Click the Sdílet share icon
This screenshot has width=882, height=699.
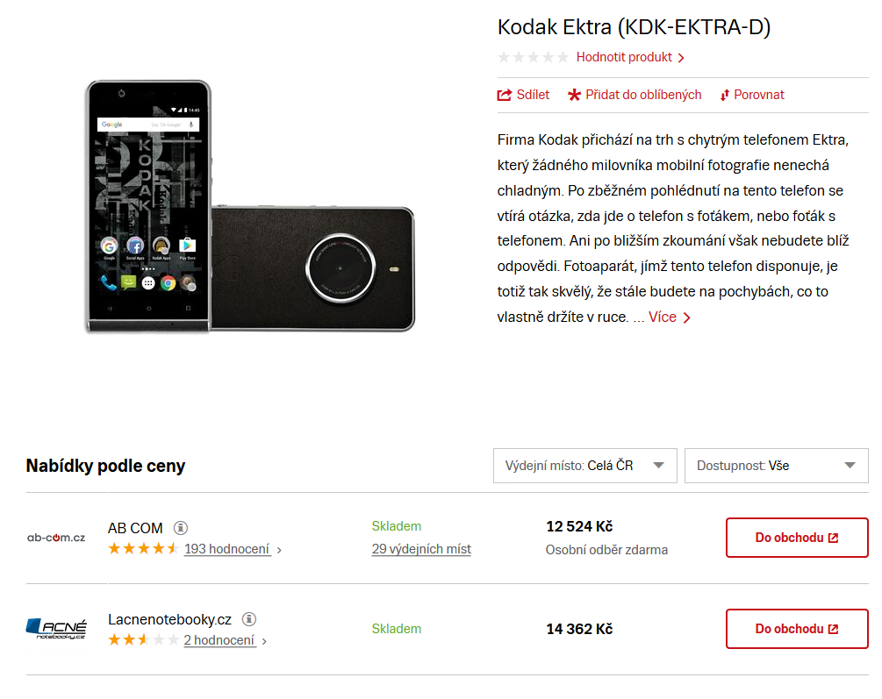pyautogui.click(x=505, y=95)
